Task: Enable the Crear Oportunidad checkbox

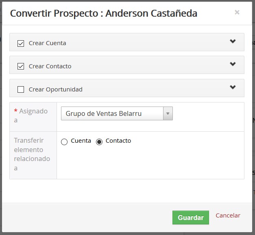Action: point(21,89)
